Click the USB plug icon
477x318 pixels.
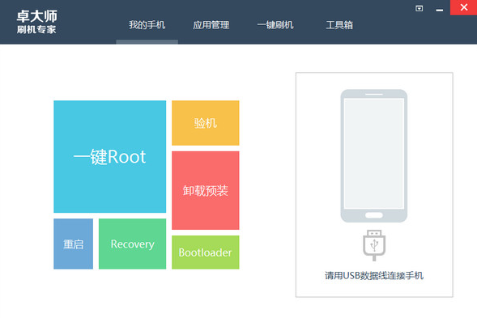point(374,245)
